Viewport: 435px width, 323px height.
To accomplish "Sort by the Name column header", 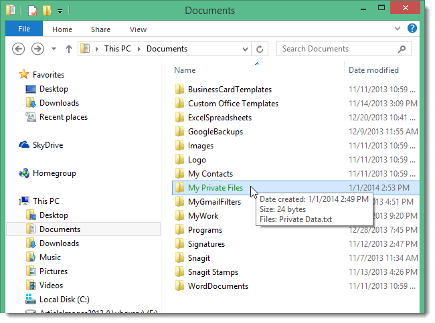I will click(x=185, y=70).
